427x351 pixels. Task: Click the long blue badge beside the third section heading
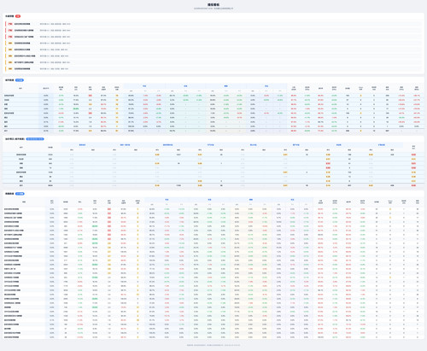[x=35, y=139]
